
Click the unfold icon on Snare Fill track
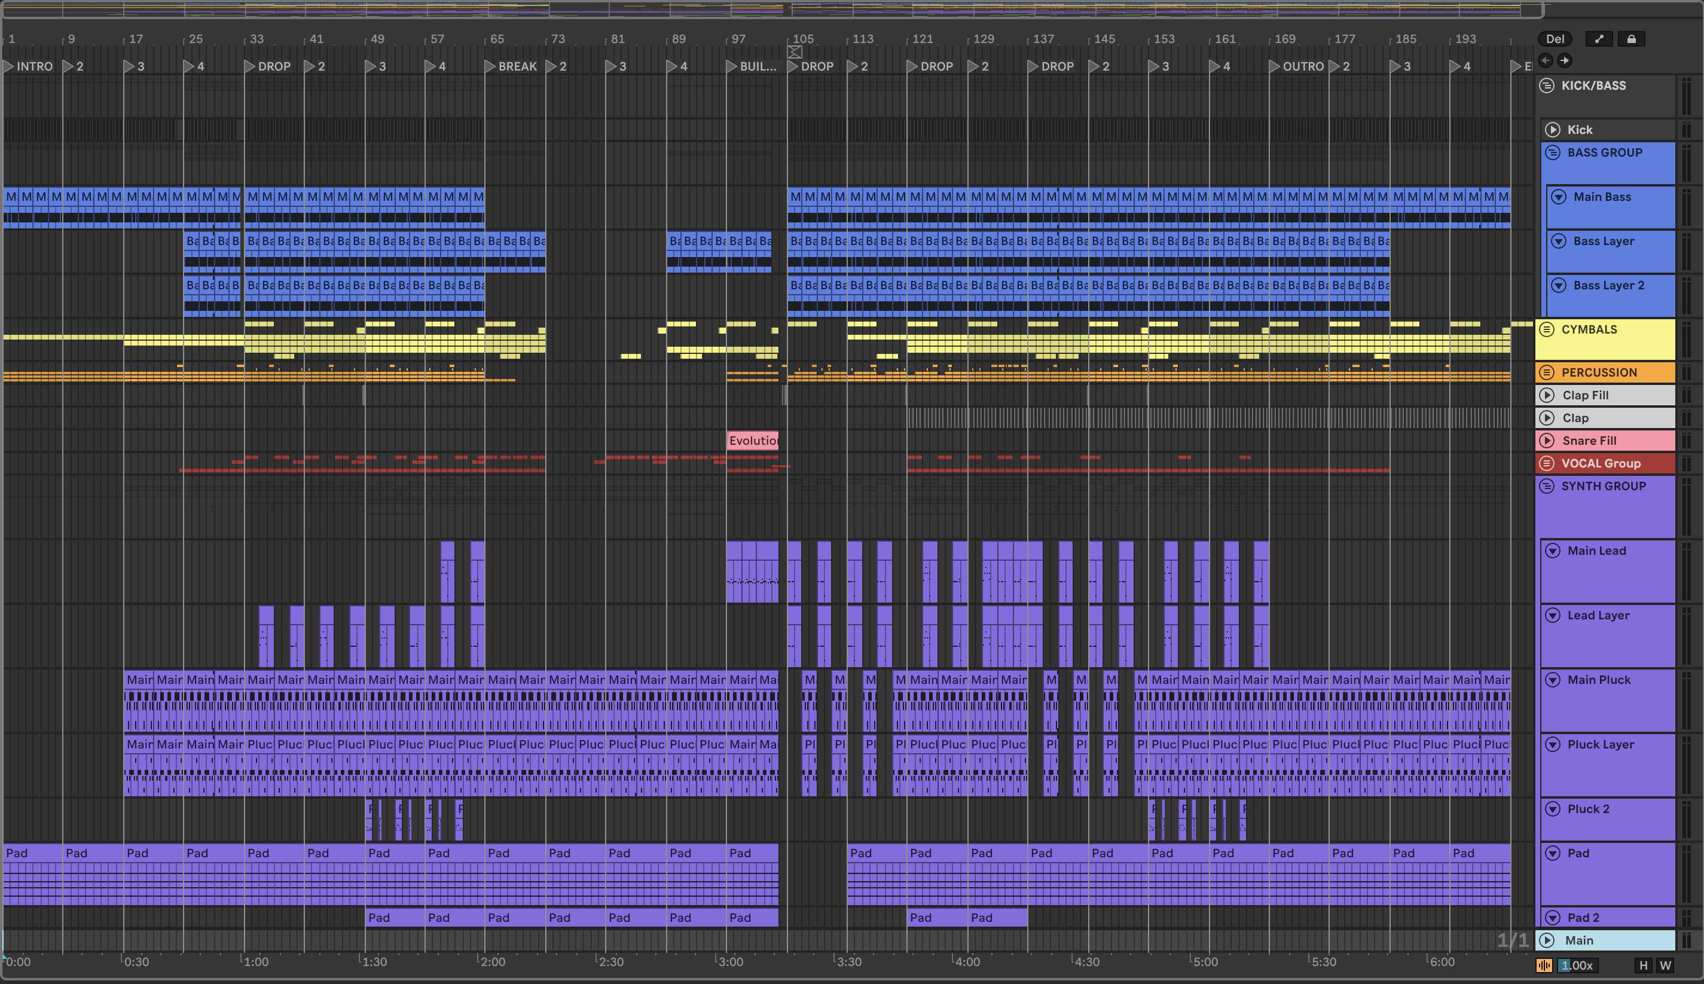click(x=1547, y=441)
